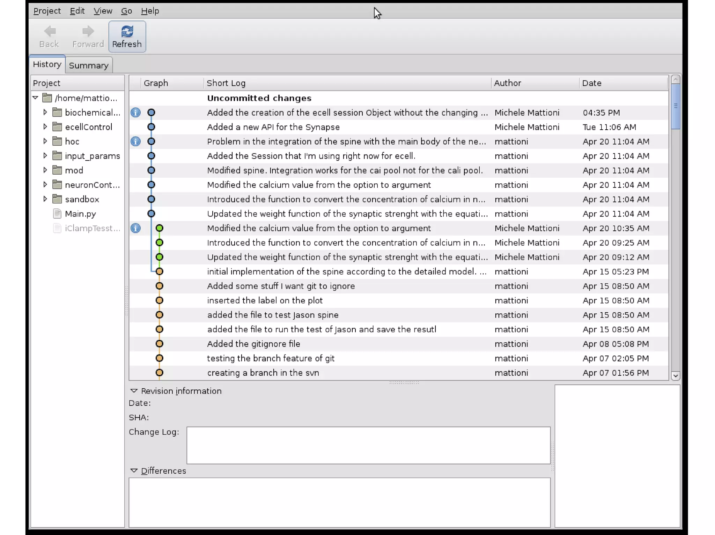715x535 pixels.
Task: Collapse the /home/mattio root folder
Action: (36, 98)
